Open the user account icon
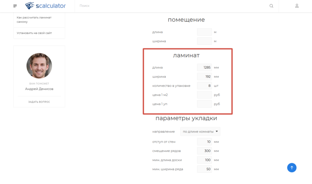Image resolution: width=312 pixels, height=184 pixels. point(297,6)
